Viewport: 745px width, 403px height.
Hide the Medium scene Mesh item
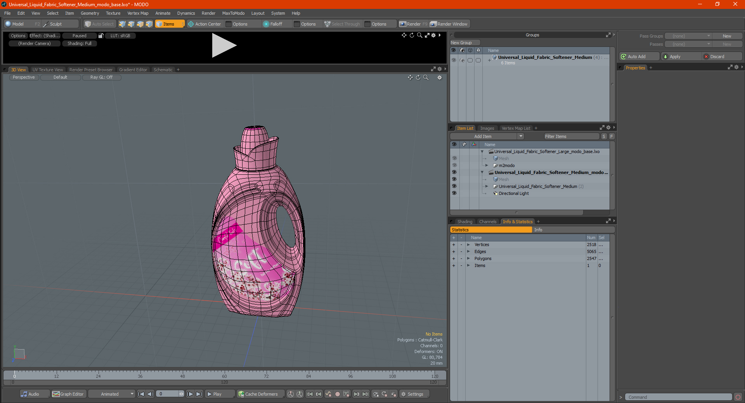[454, 179]
